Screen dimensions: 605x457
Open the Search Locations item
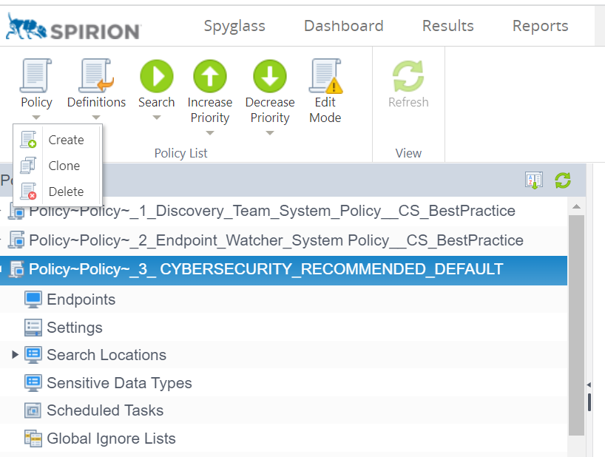[x=107, y=355]
